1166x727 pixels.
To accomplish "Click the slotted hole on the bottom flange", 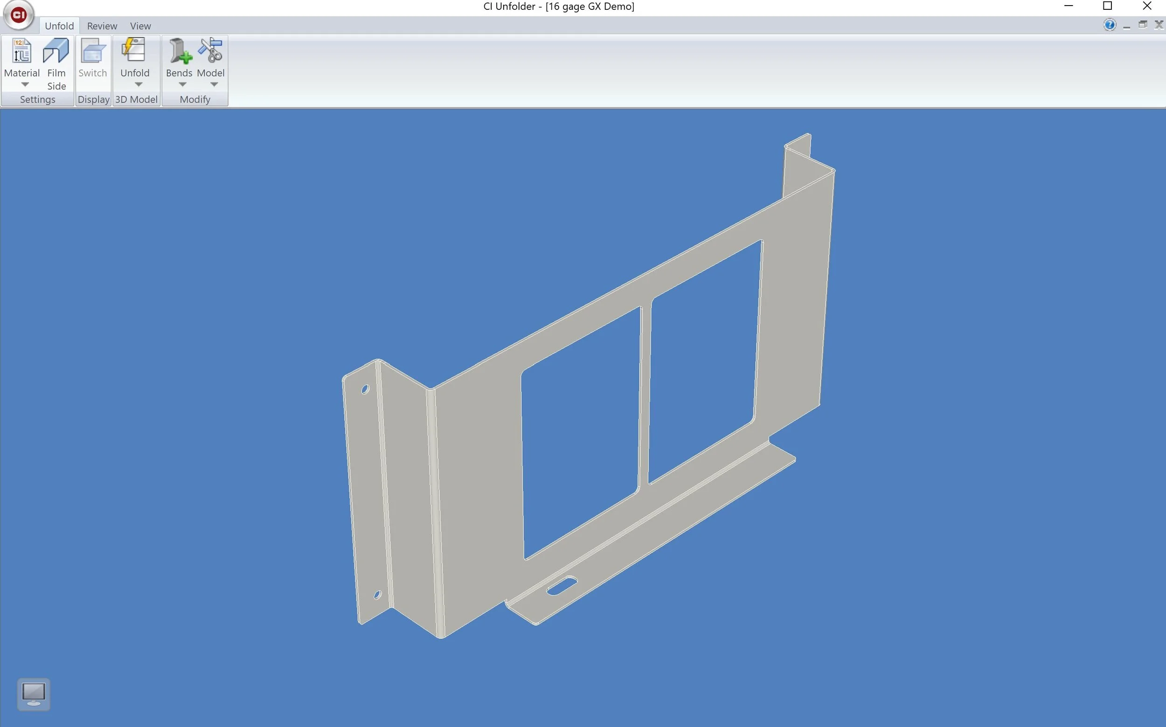I will [561, 586].
